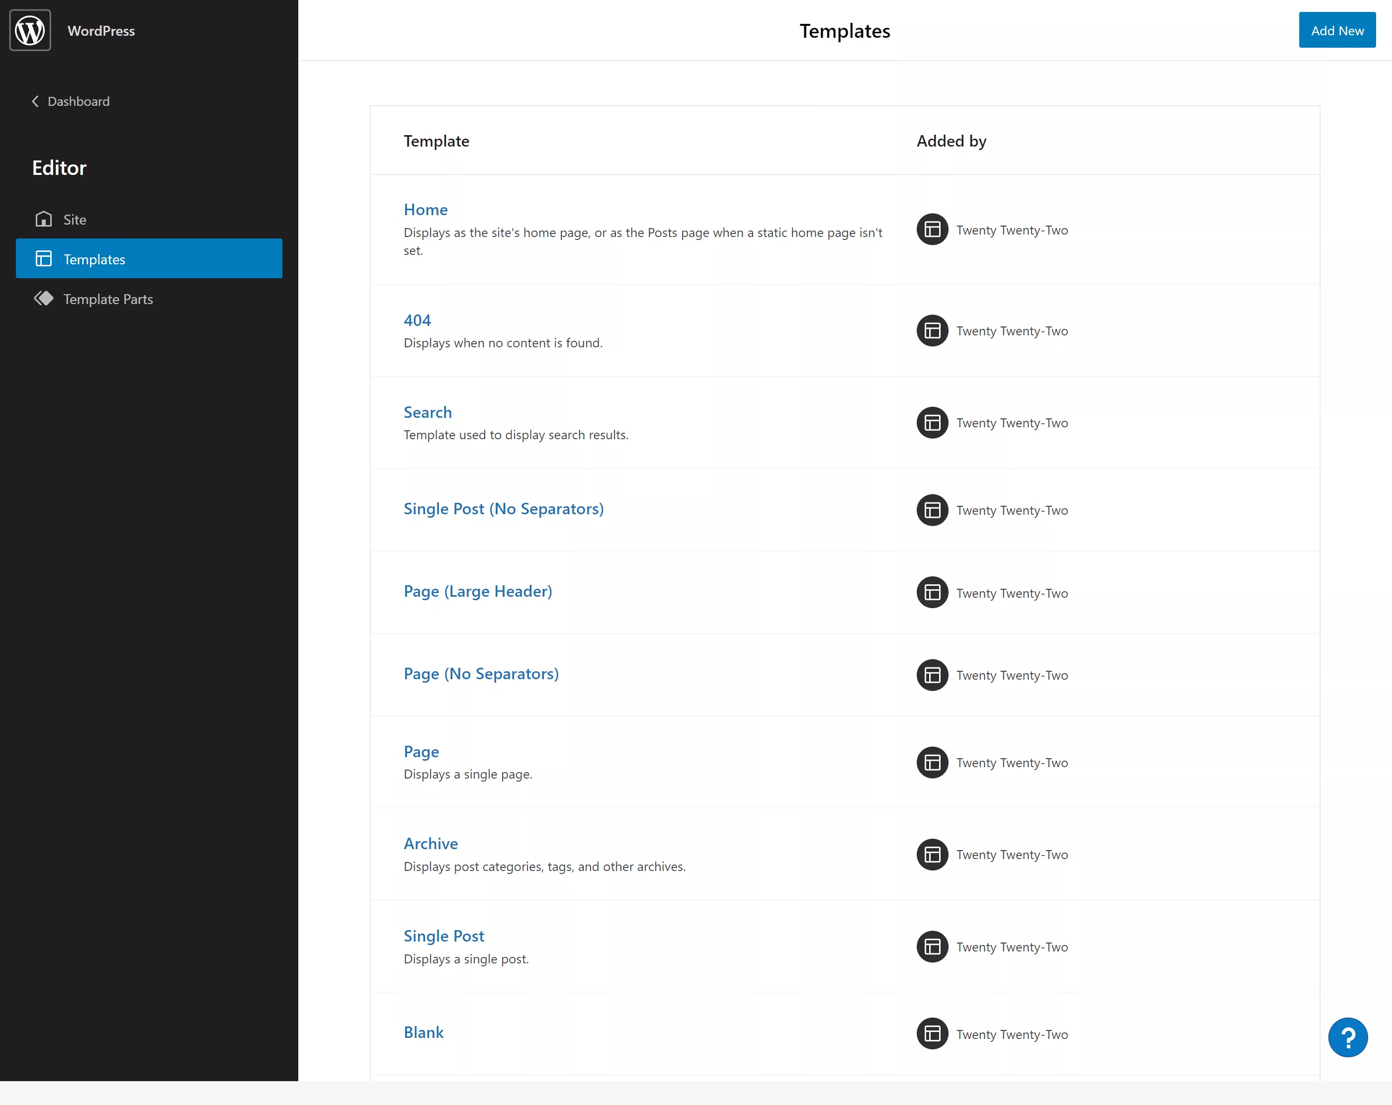Click 'Displays when no content is found.' description
The width and height of the screenshot is (1392, 1105).
pyautogui.click(x=503, y=343)
